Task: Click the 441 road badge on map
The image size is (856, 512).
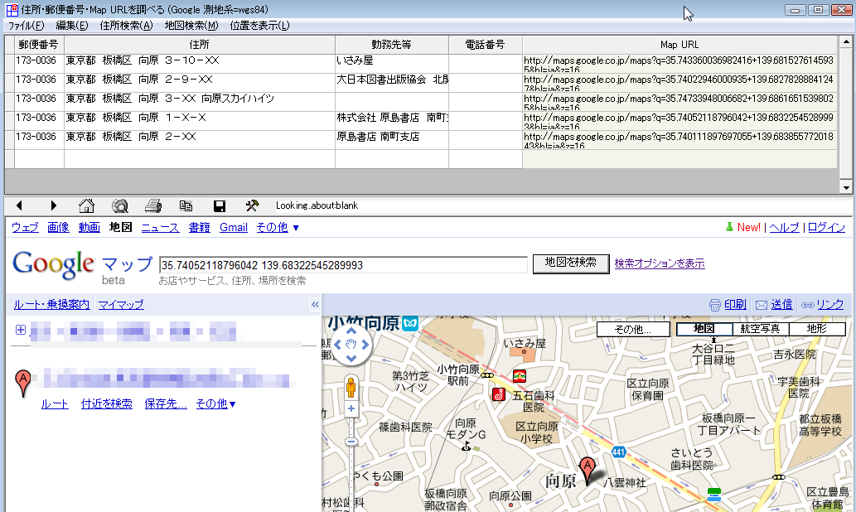Action: coord(618,452)
